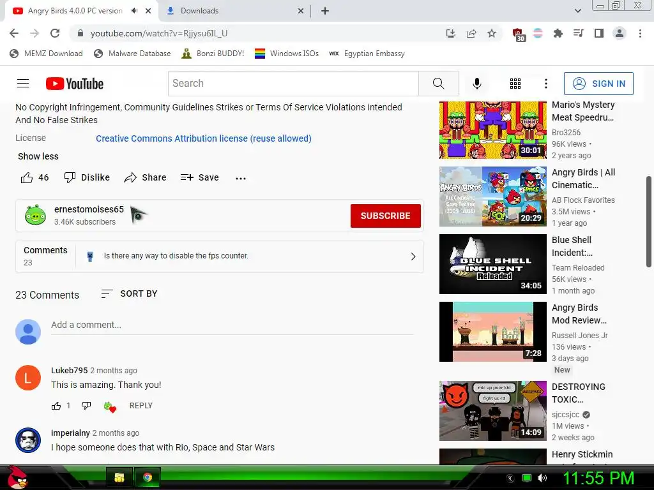Click the Add a comment field

coord(232,325)
